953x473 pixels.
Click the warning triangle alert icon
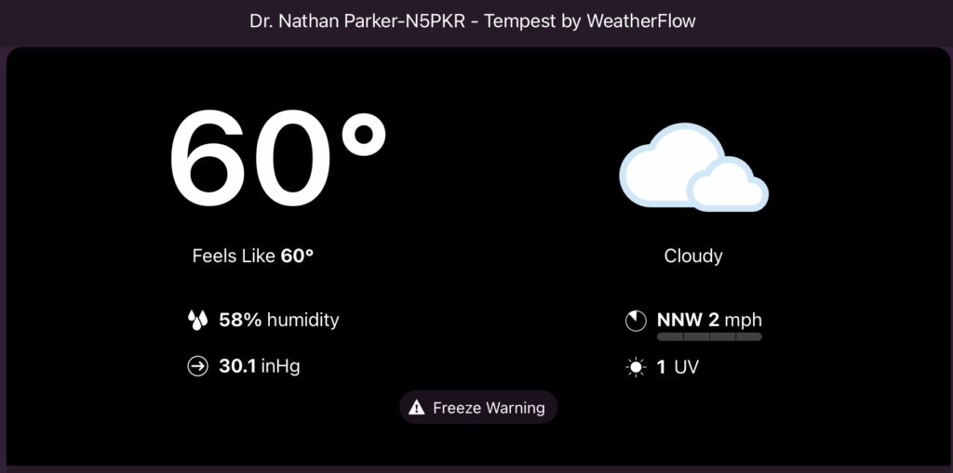point(417,408)
